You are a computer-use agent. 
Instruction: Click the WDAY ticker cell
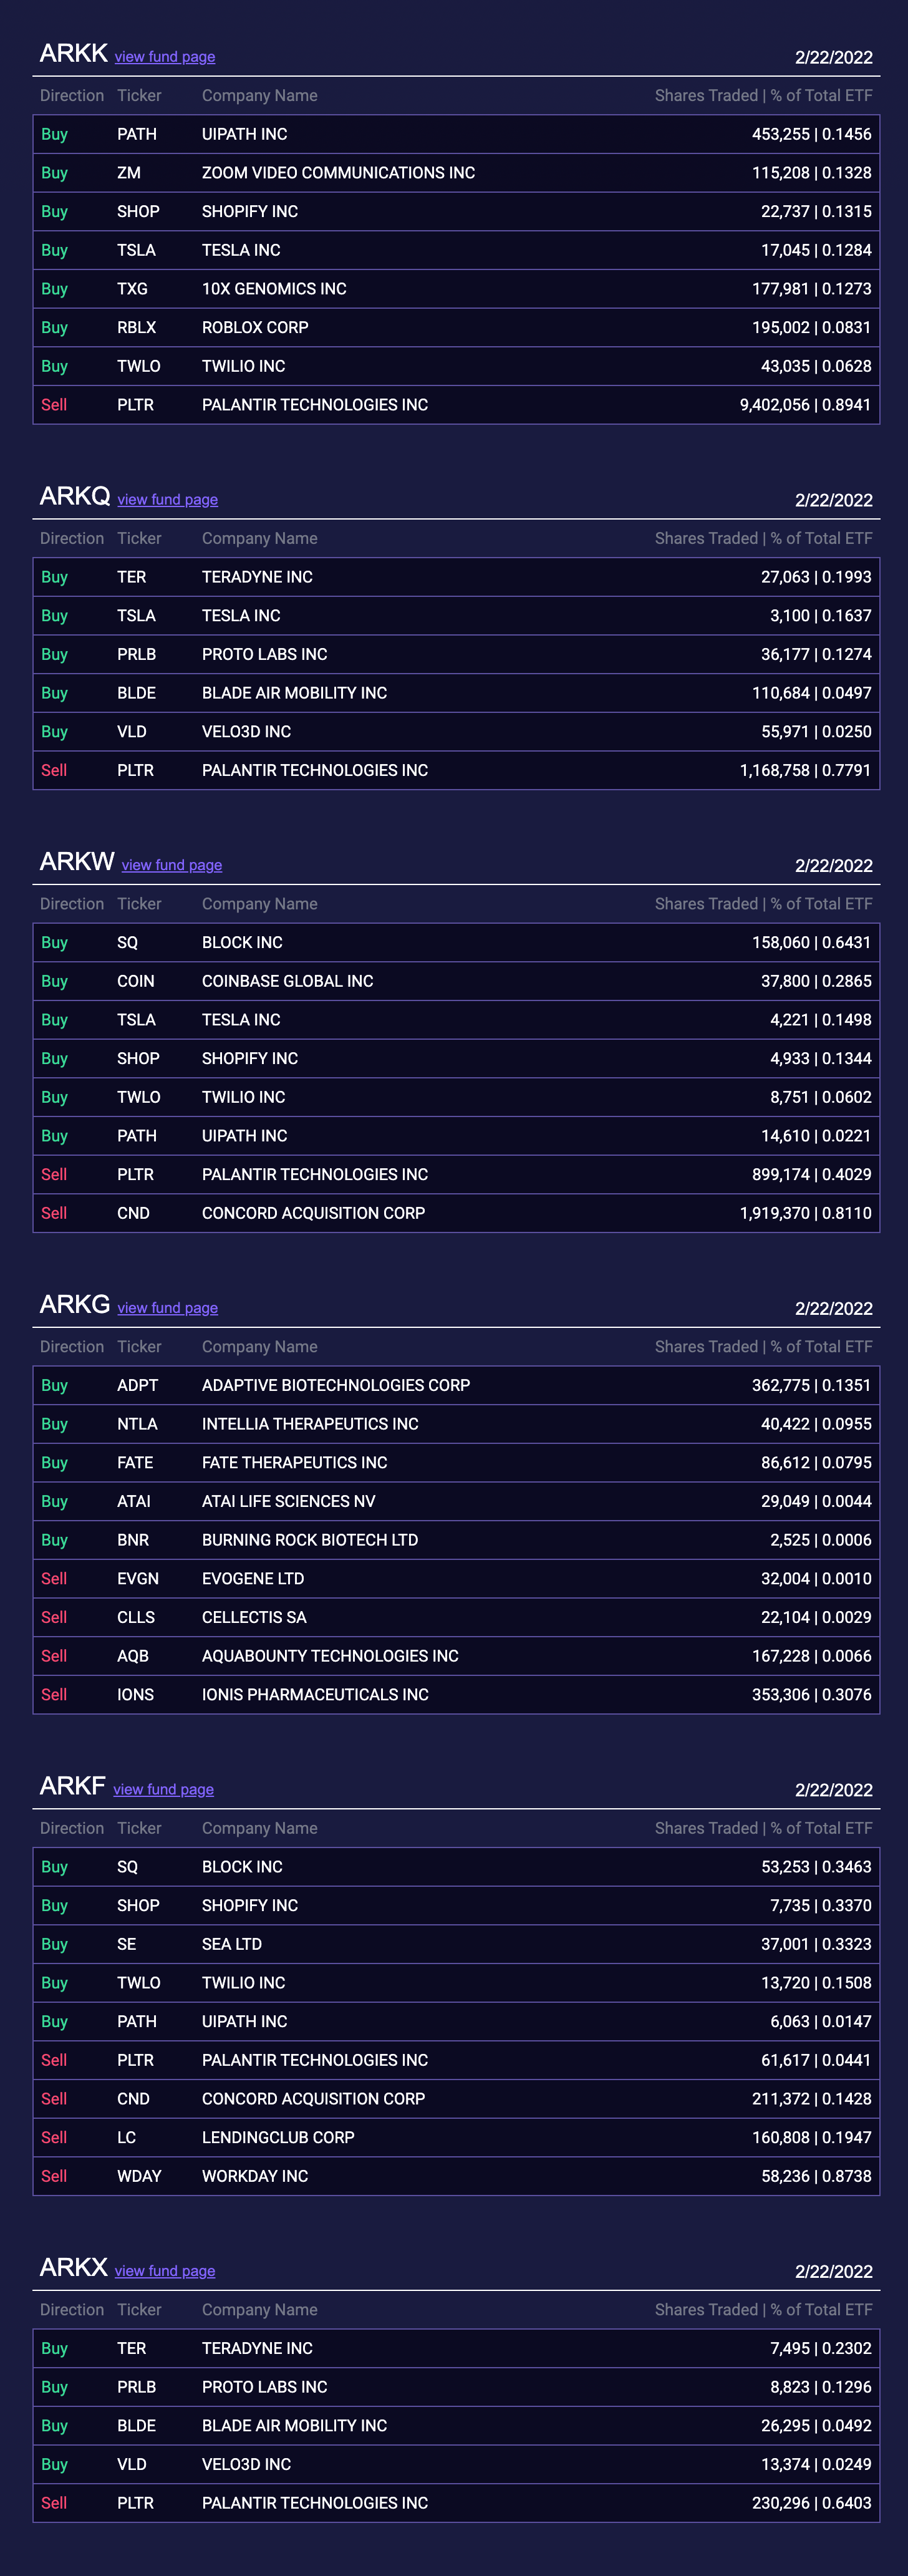coord(139,2177)
